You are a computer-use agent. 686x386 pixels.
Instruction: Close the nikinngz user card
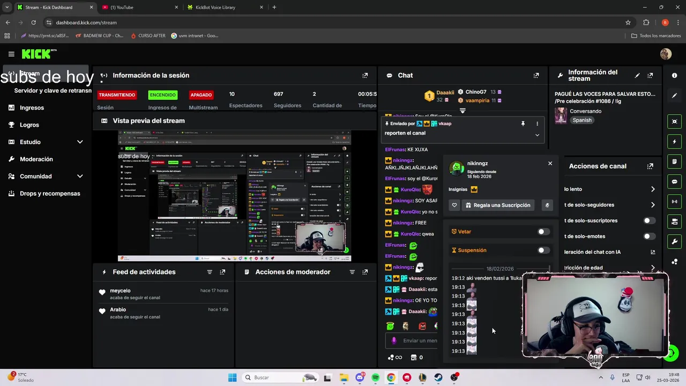(550, 164)
